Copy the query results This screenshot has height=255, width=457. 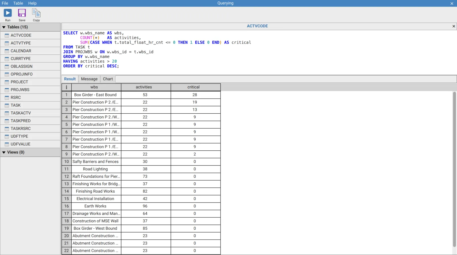36,15
